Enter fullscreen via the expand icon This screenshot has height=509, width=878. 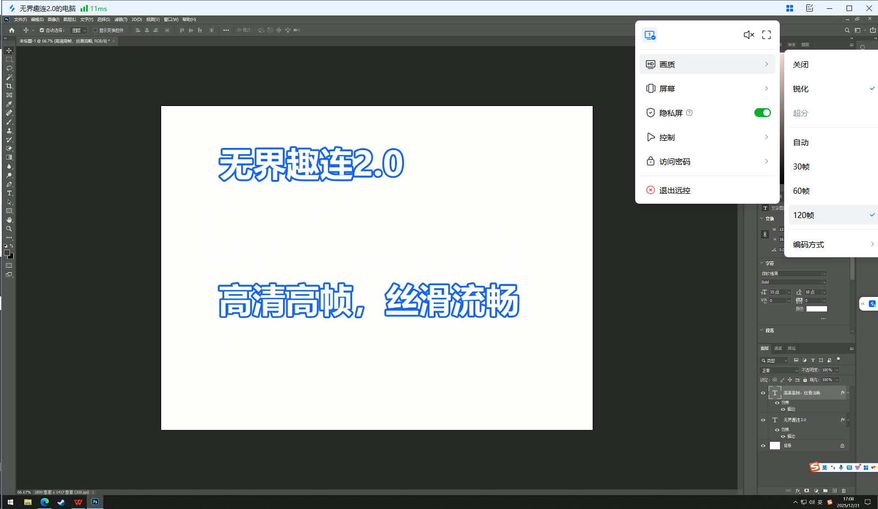767,35
